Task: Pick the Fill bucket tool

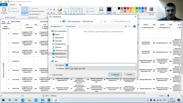Action: (51, 9)
